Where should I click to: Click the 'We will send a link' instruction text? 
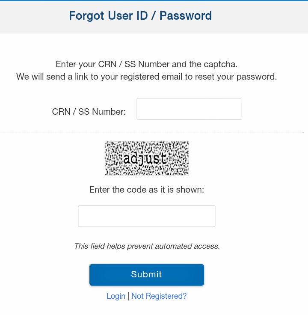(x=147, y=77)
